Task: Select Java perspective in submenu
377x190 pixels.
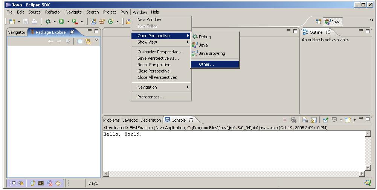Action: [x=215, y=45]
